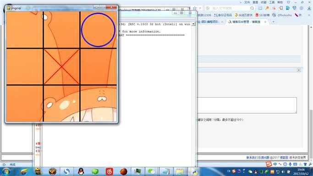Click the CH language indicator in tray

229,171
